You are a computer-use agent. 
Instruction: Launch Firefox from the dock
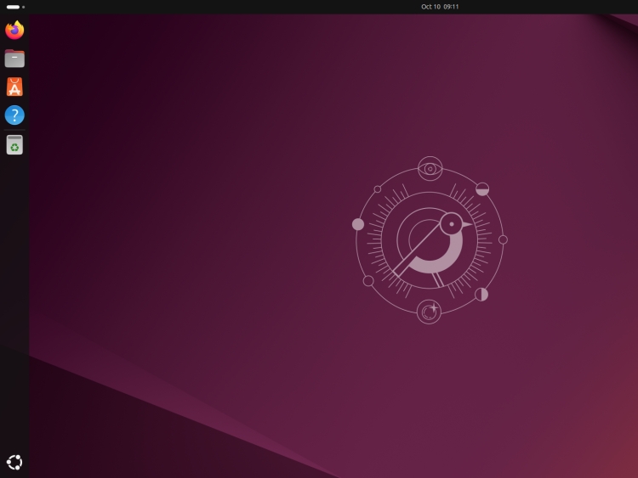[14, 31]
